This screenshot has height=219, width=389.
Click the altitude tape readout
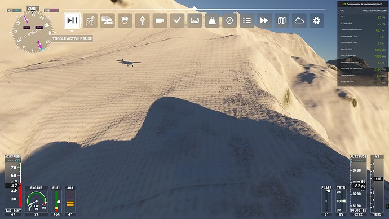[358, 186]
